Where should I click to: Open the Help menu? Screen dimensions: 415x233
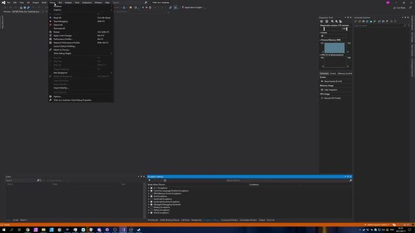pyautogui.click(x=107, y=3)
